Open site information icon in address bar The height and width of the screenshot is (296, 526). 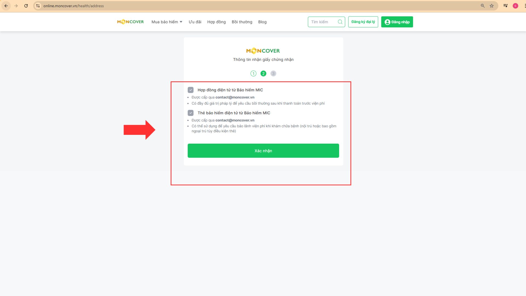(38, 6)
